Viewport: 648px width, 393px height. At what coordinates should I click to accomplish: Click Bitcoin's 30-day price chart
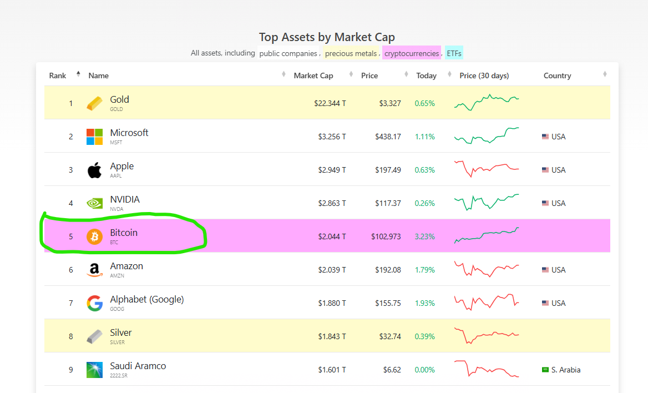coord(487,235)
